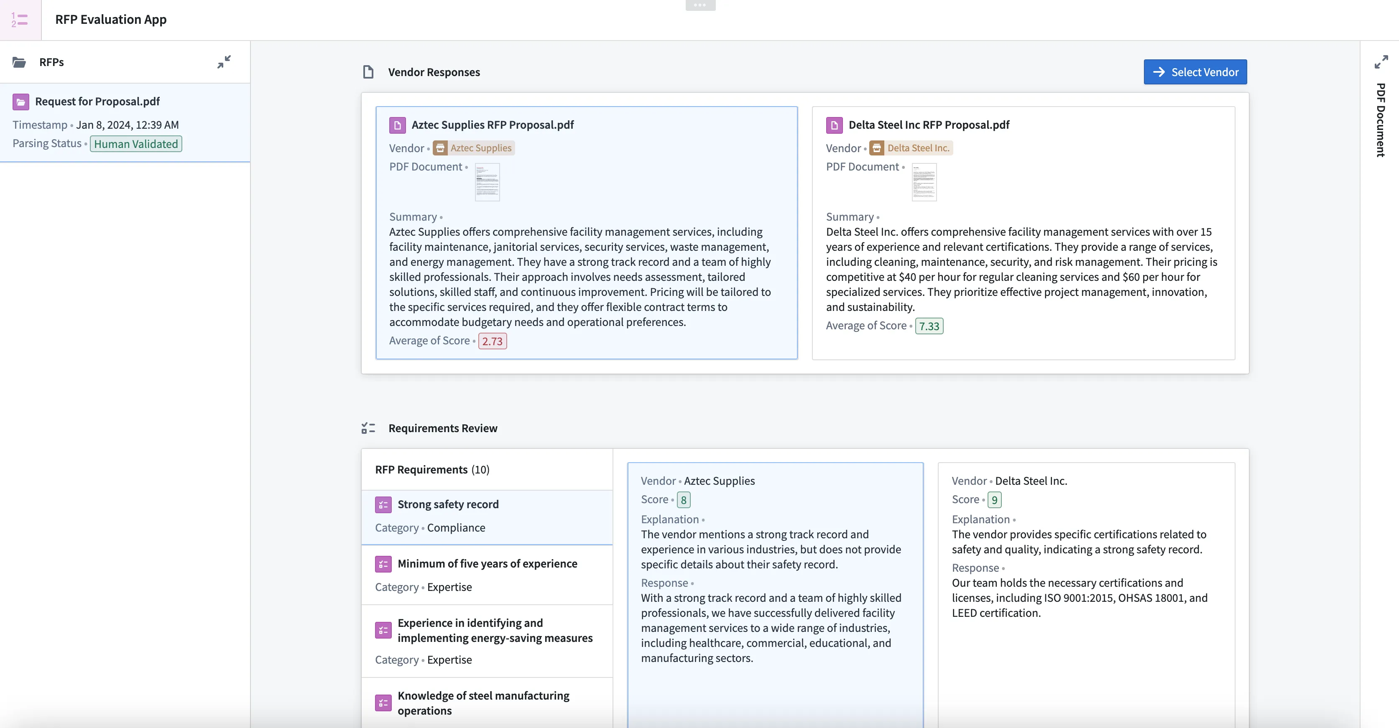Click Aztec Supplies proposal PDF file icon
Viewport: 1399px width, 728px height.
(x=398, y=125)
